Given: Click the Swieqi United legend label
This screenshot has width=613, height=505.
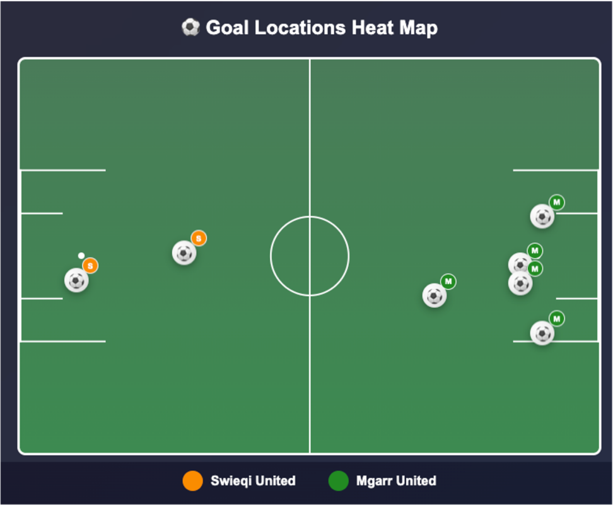Looking at the screenshot, I should pos(253,481).
